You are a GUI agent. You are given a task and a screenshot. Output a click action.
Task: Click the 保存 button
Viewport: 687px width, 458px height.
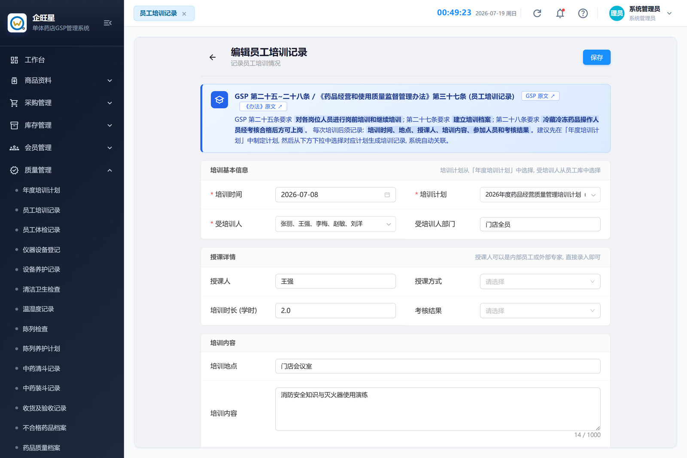coord(596,58)
